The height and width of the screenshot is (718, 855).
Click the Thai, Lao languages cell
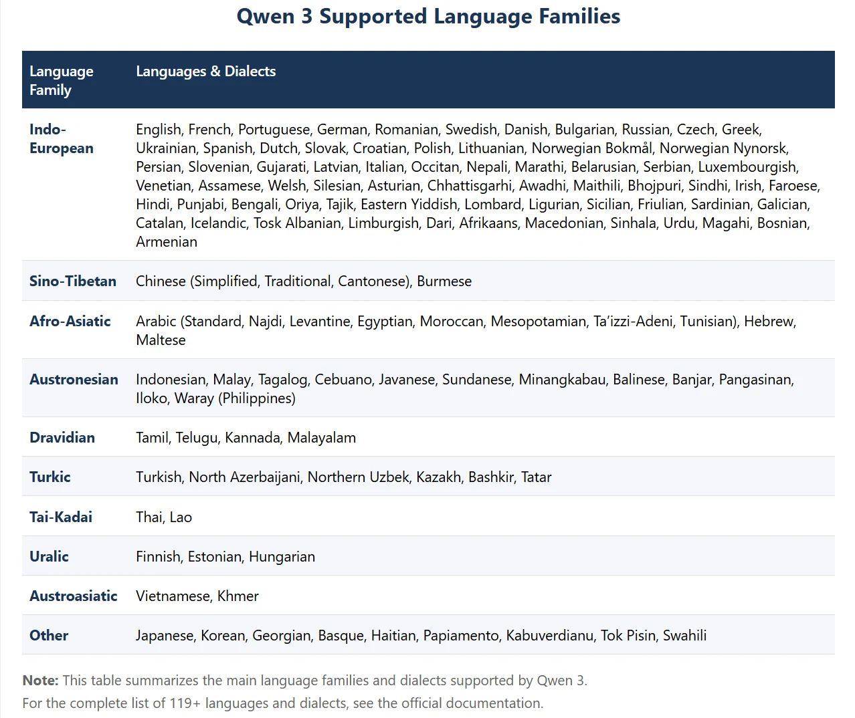(164, 517)
